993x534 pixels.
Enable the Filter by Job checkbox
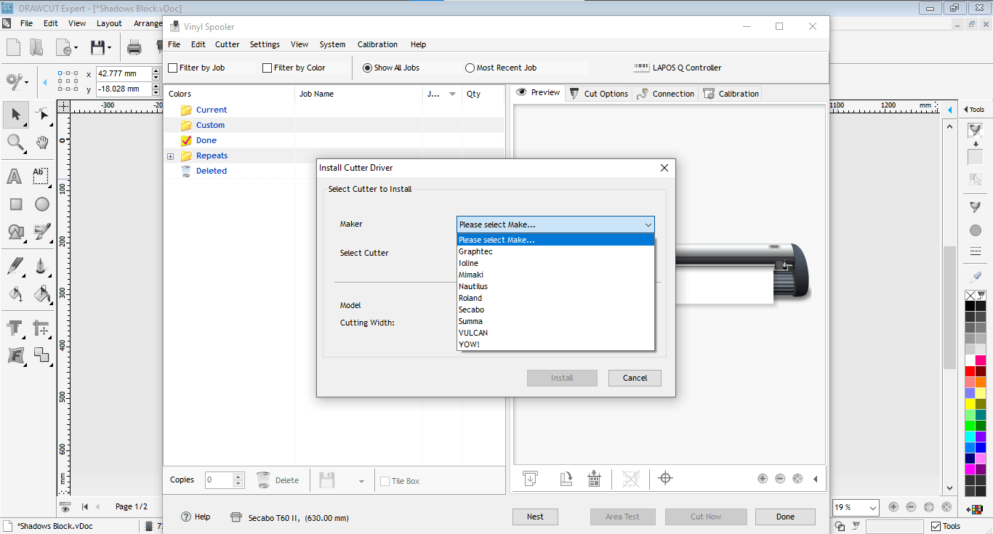coord(173,68)
